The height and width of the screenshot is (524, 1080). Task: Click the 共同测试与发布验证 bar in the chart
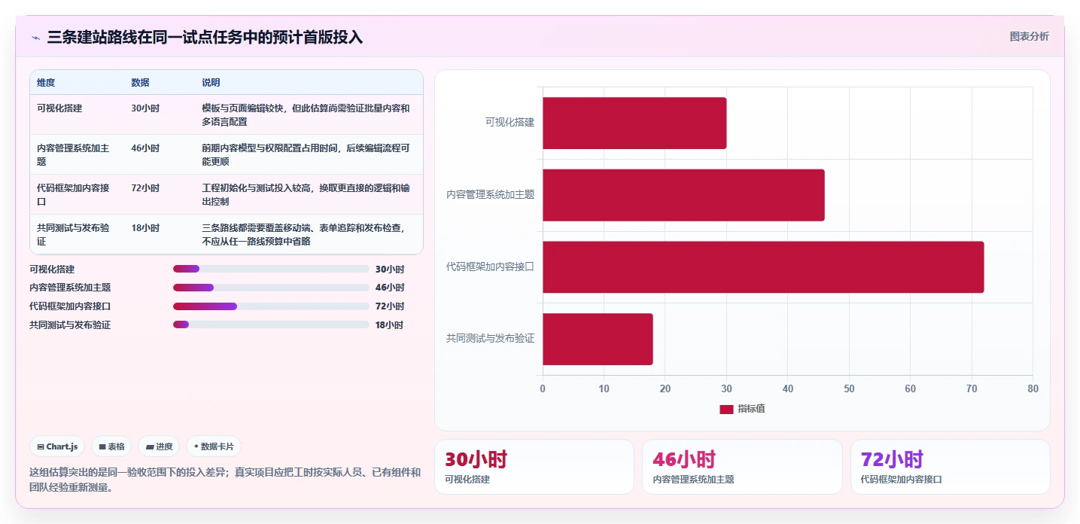[x=598, y=340]
